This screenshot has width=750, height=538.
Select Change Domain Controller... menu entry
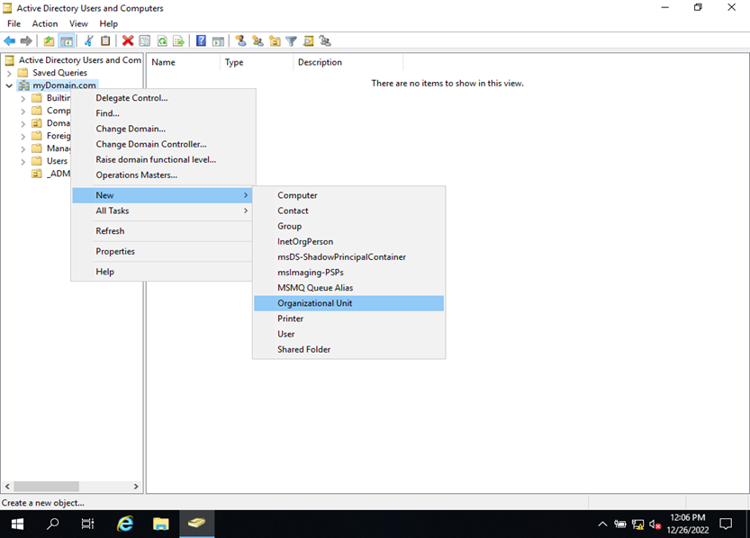click(162, 144)
